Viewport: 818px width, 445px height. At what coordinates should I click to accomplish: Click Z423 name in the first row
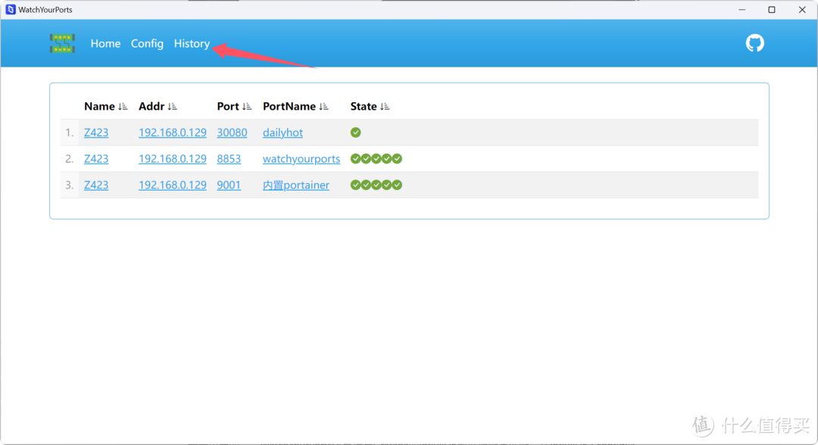point(96,132)
